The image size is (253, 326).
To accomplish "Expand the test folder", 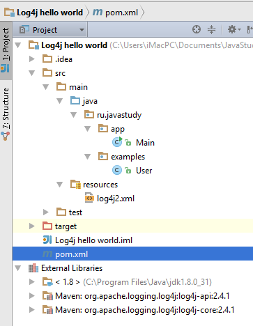I will pos(46,212).
